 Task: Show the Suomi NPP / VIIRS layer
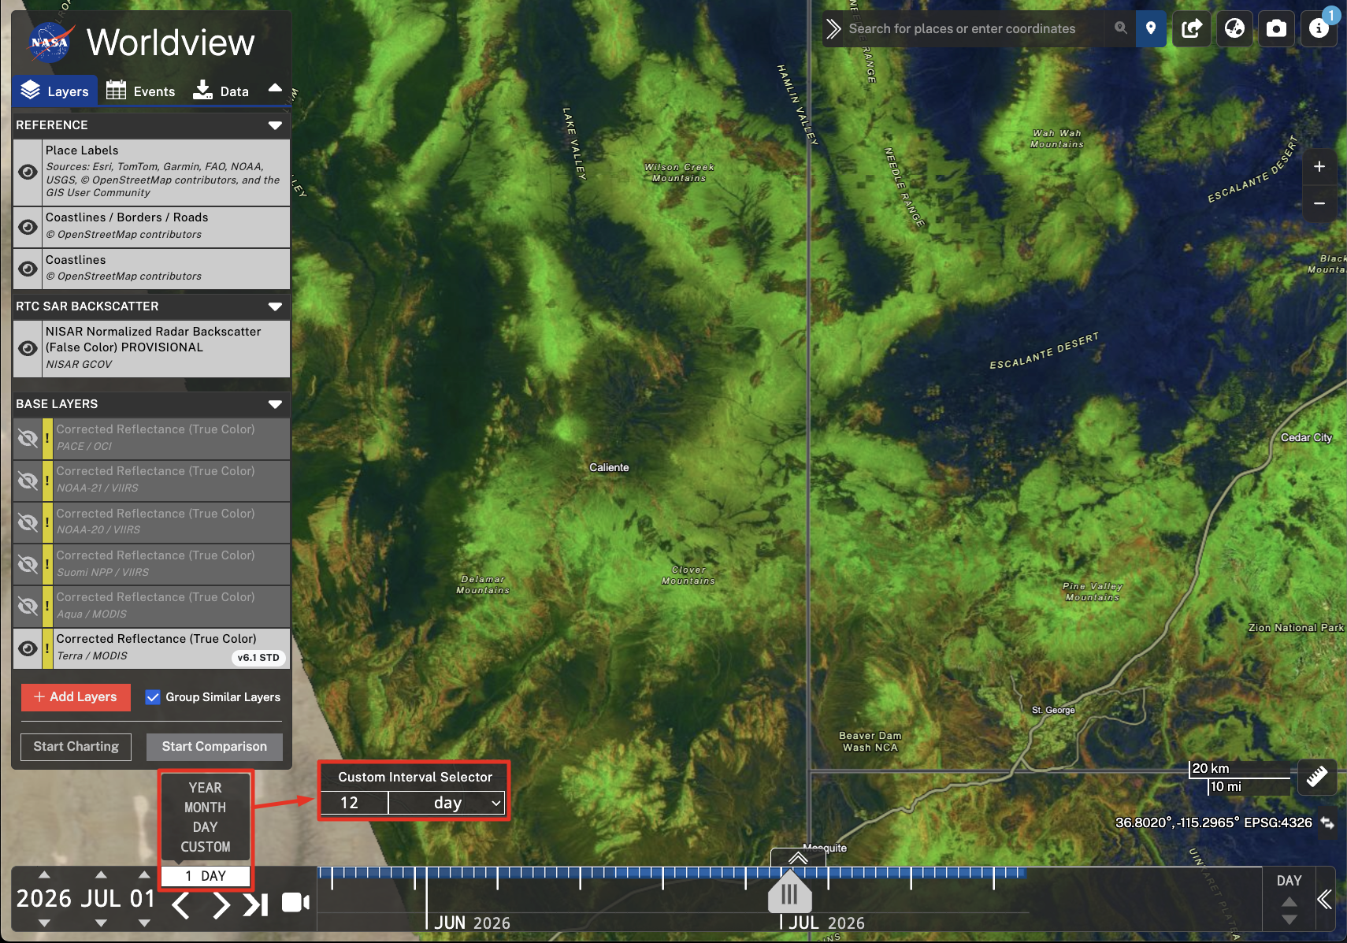(x=28, y=564)
